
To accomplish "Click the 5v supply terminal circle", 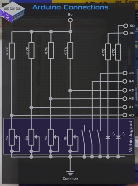I will (70, 20).
